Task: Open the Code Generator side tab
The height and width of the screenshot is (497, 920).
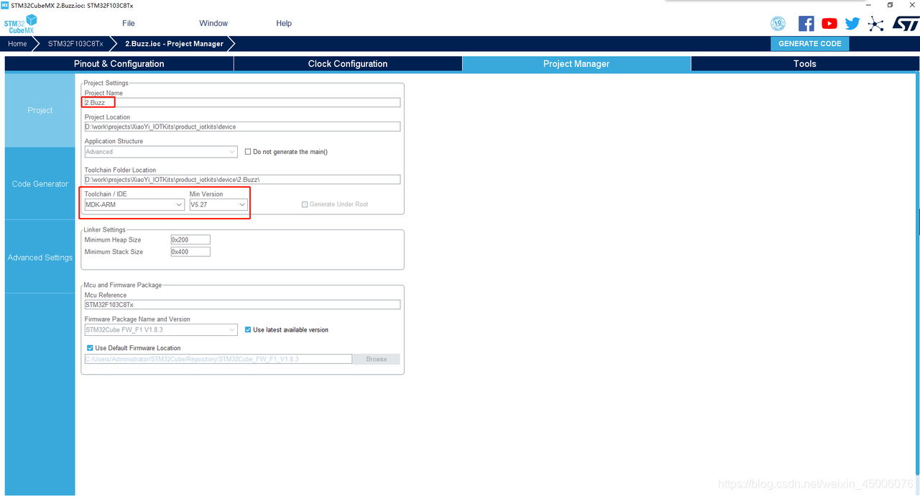Action: click(40, 184)
